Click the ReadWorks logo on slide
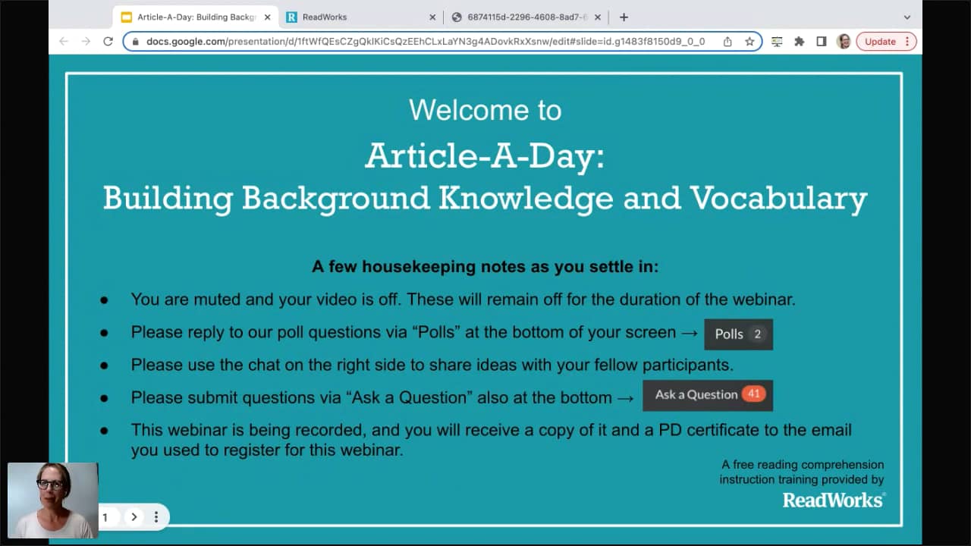The width and height of the screenshot is (971, 546). [x=834, y=500]
